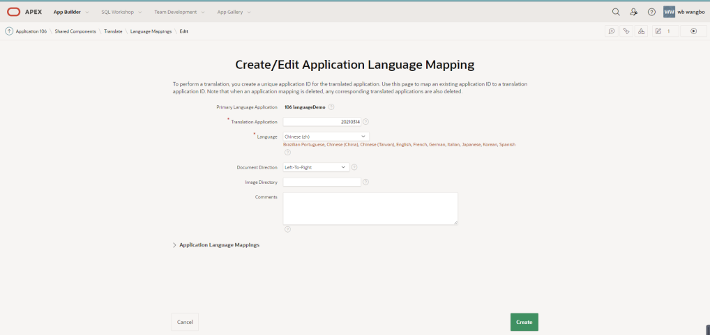Open the Language dropdown showing Chinese (zh)

coord(326,136)
